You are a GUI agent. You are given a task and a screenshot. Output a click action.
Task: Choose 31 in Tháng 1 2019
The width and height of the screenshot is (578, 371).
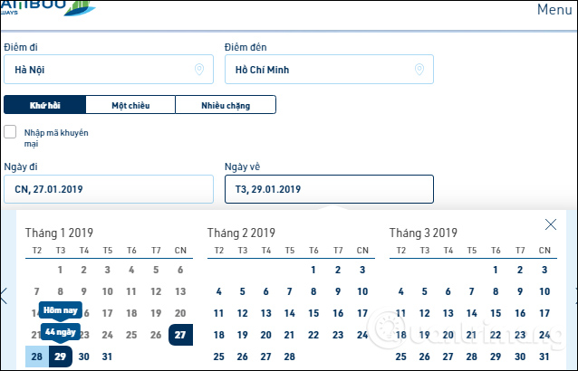pyautogui.click(x=109, y=357)
